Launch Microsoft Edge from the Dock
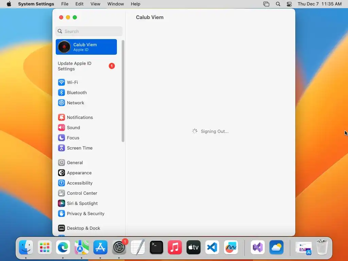The image size is (348, 261). coord(63,247)
